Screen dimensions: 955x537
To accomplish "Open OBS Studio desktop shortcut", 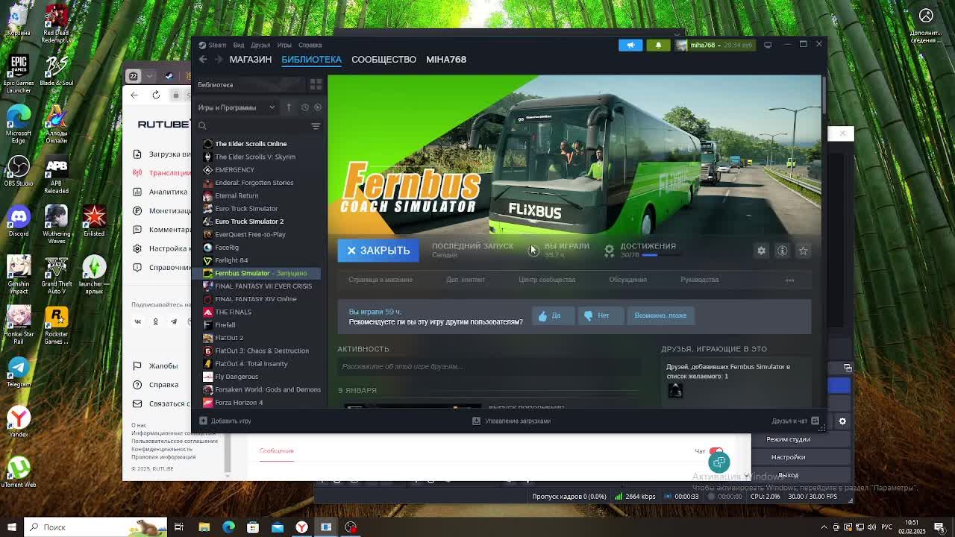I will click(19, 172).
